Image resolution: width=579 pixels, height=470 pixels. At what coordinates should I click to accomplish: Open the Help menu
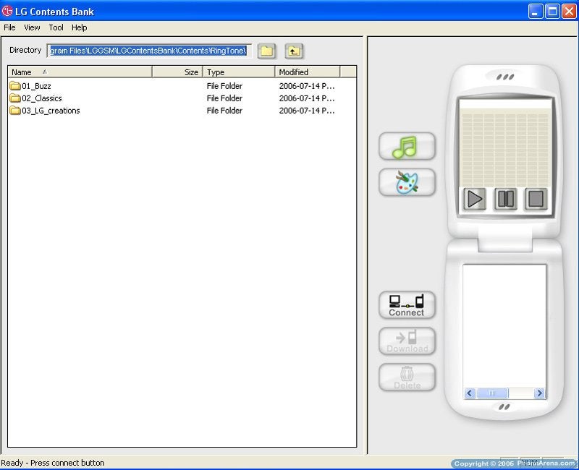[x=79, y=27]
